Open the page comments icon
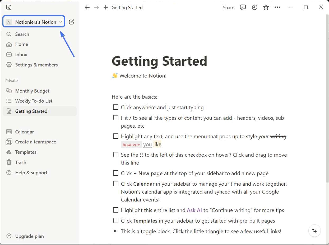This screenshot has height=245, width=329. pos(243,7)
